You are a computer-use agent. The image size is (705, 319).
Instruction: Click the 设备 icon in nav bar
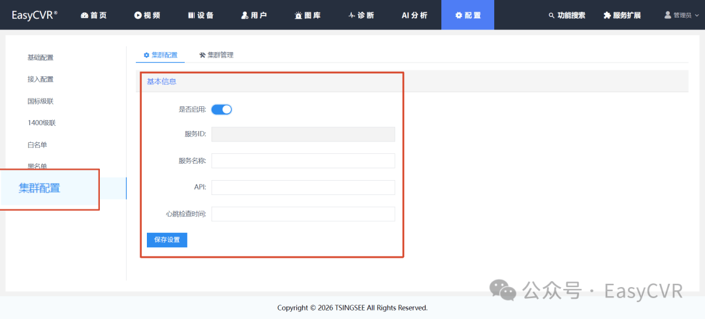click(x=191, y=15)
